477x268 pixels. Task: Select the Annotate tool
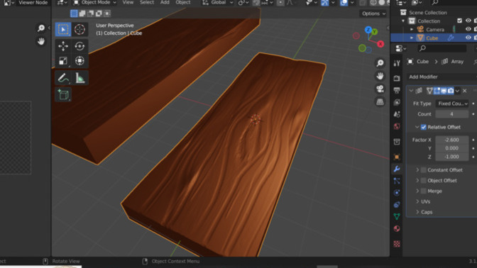click(x=63, y=78)
